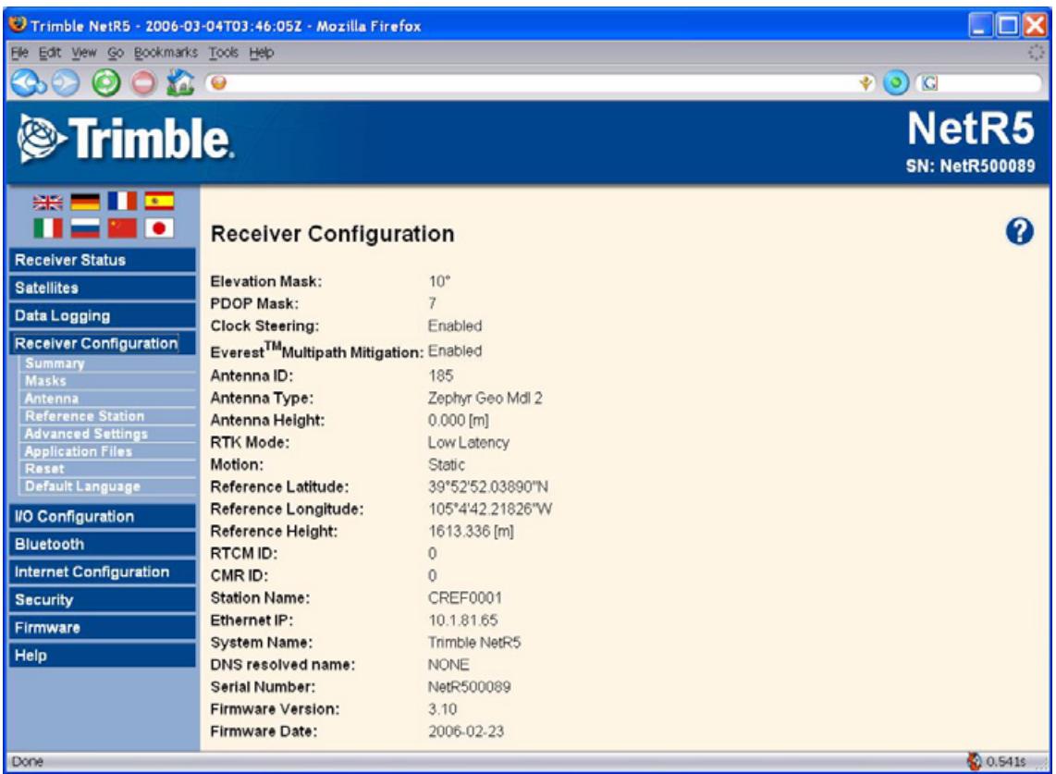1056x774 pixels.
Task: Click the Reference Longitude value
Action: [489, 509]
